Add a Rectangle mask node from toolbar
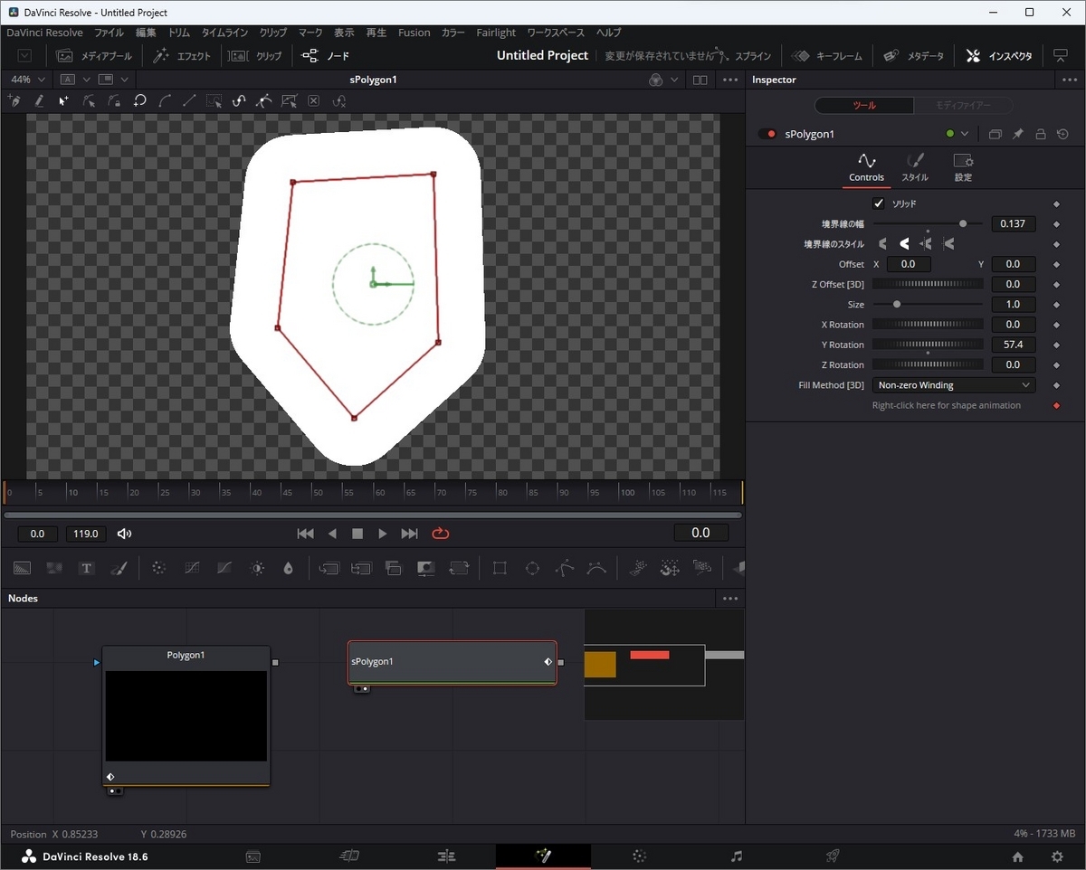This screenshot has height=870, width=1086. click(x=500, y=568)
